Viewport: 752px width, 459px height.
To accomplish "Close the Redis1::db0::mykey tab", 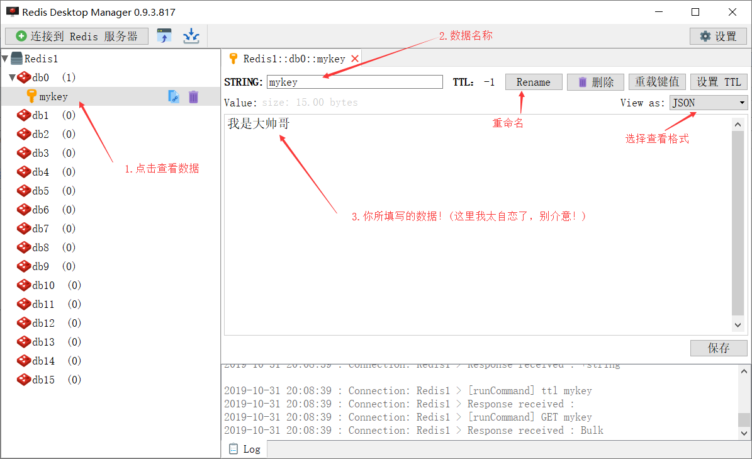I will [x=355, y=59].
